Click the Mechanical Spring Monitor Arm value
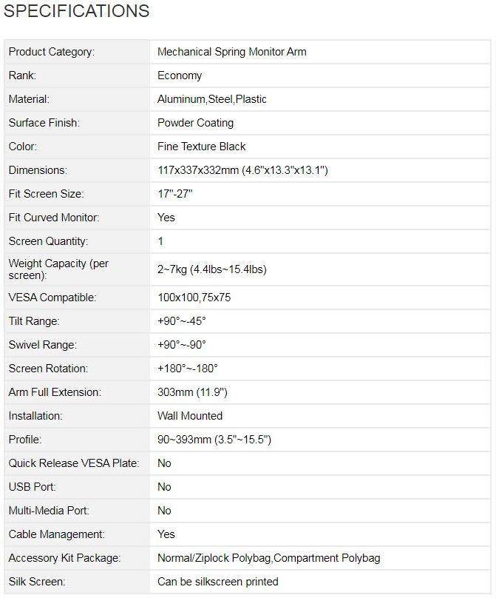 [231, 52]
